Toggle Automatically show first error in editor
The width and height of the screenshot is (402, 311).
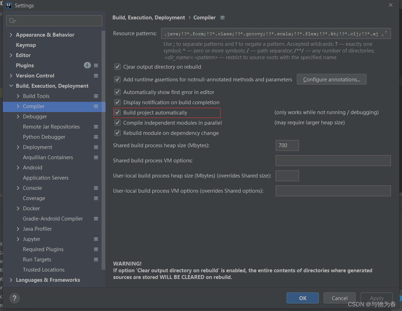tap(117, 92)
